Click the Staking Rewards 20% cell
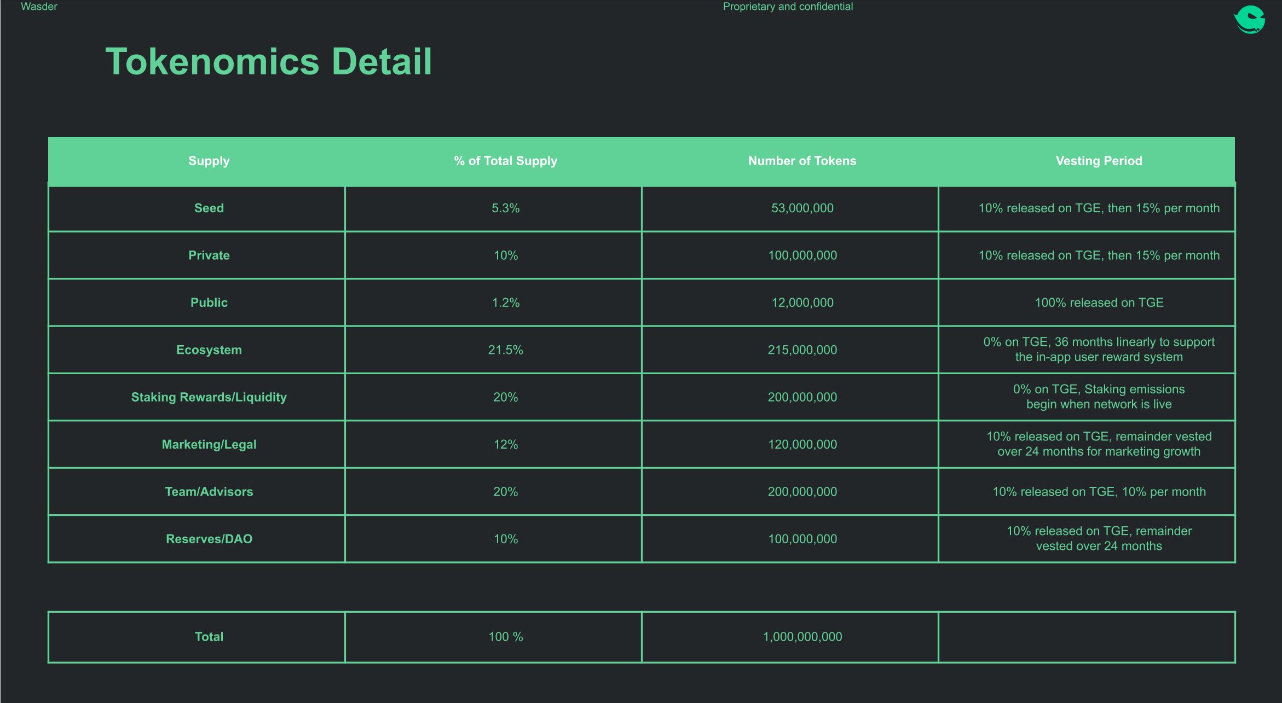 point(506,397)
